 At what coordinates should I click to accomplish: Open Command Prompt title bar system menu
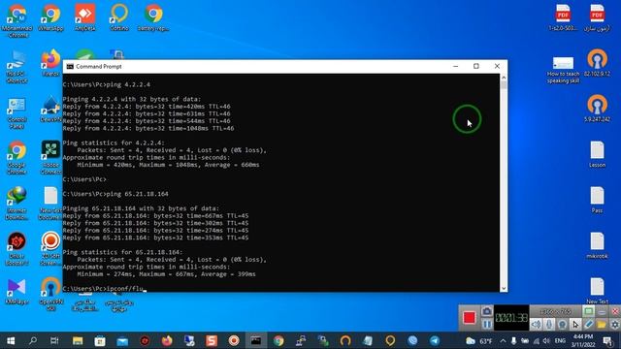[70, 67]
